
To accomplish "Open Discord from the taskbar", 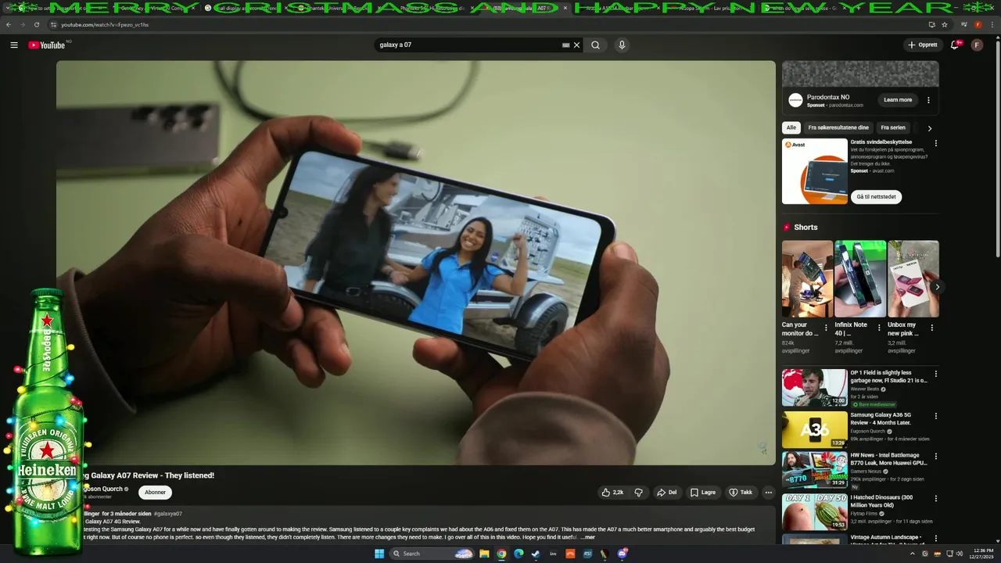I will [622, 554].
